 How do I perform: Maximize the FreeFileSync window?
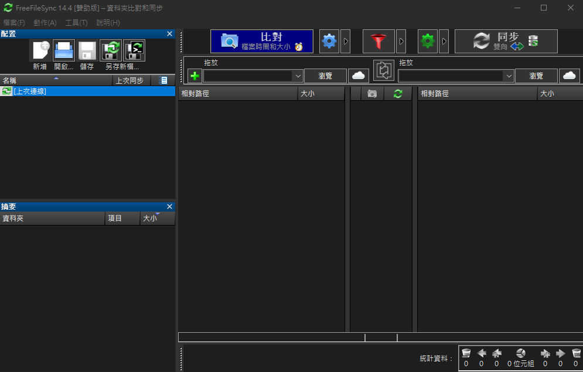pyautogui.click(x=544, y=8)
